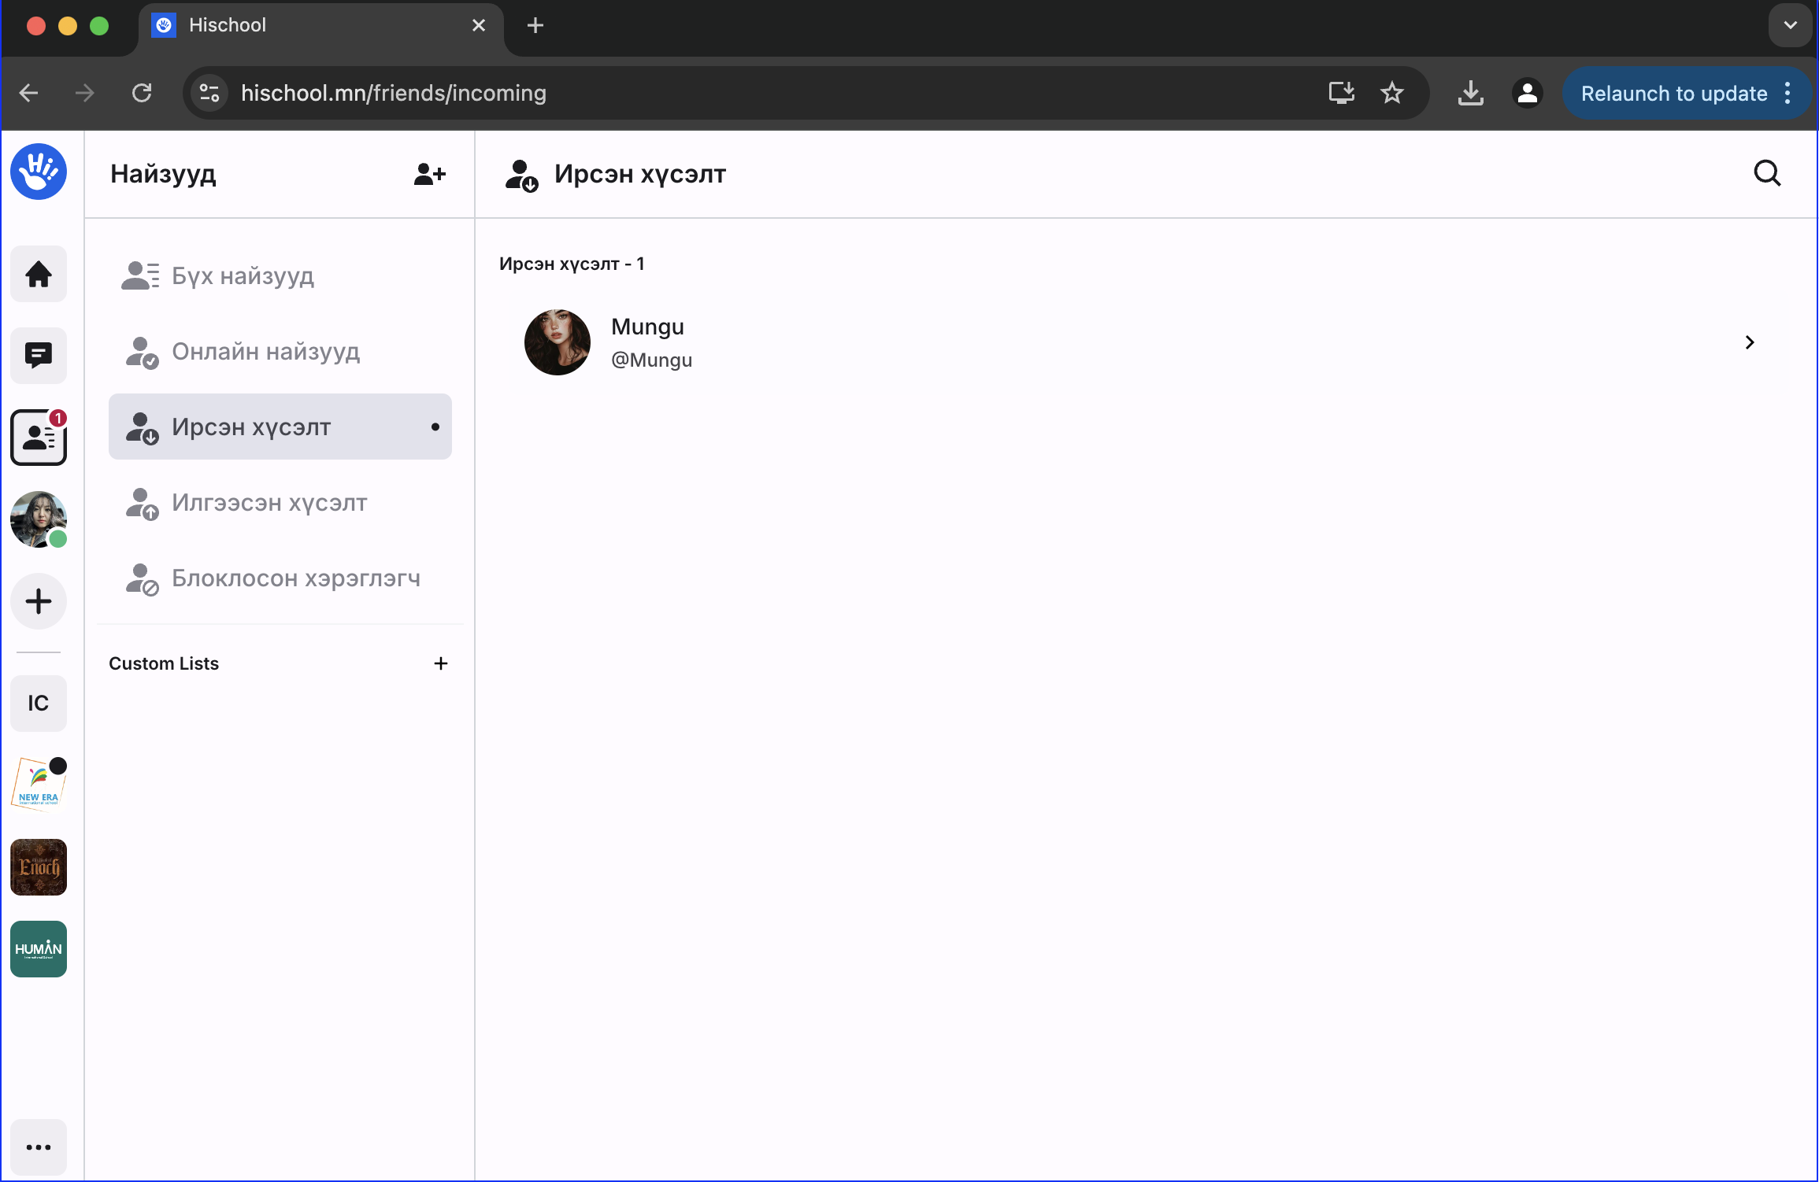Click the round plus sidebar button
1819x1182 pixels.
pyautogui.click(x=38, y=602)
